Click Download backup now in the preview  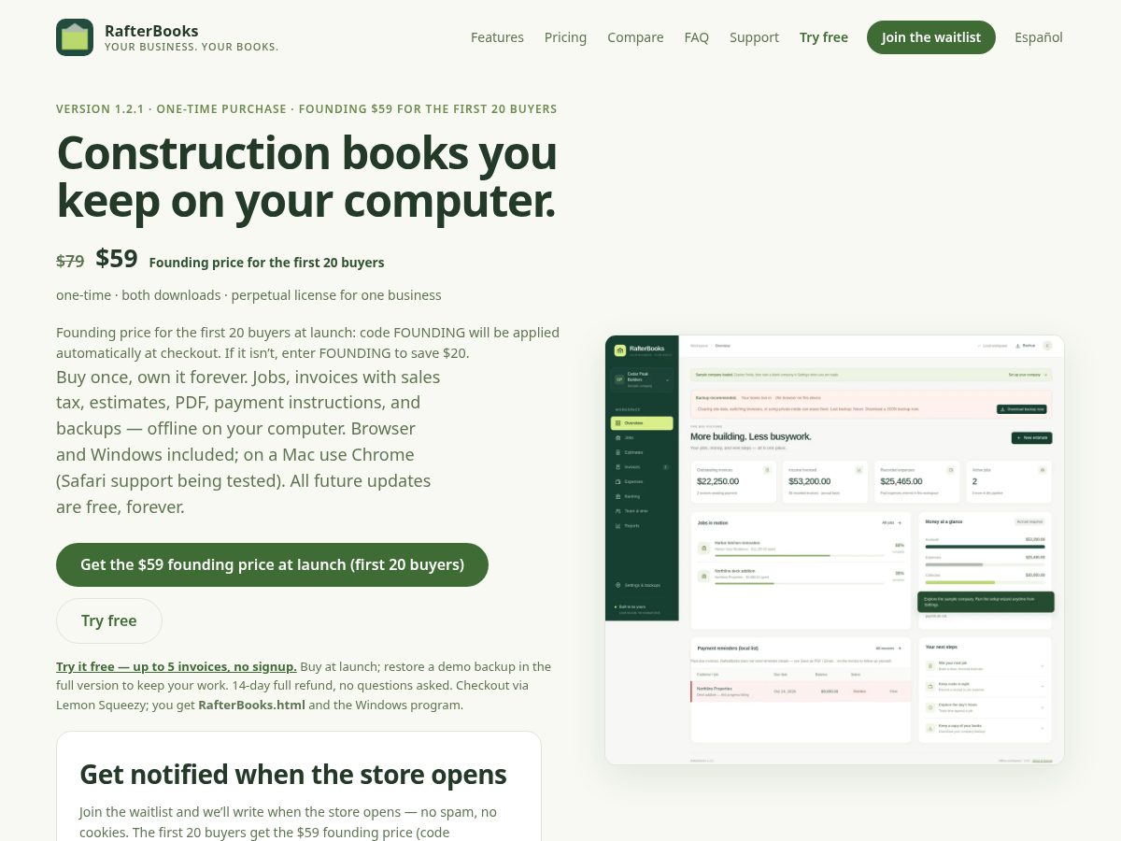pyautogui.click(x=1022, y=409)
